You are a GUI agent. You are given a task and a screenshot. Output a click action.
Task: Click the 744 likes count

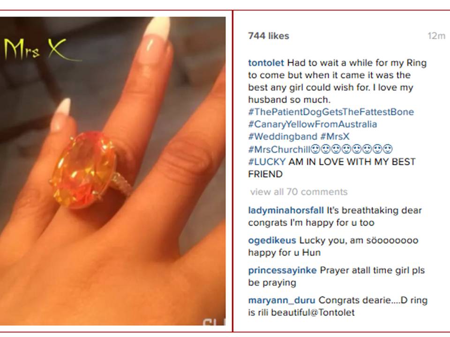click(269, 36)
